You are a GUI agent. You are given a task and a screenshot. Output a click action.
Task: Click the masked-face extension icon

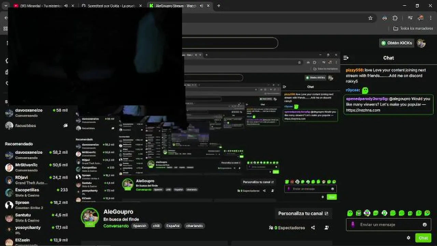(x=384, y=18)
